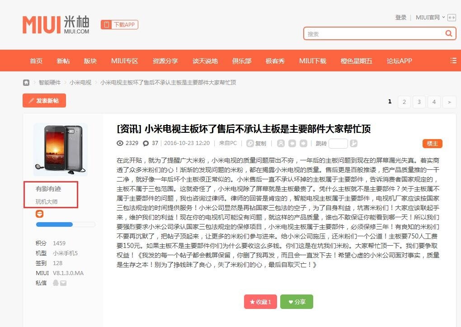Expand the nav bar list menu icon
The height and width of the screenshot is (327, 461).
(453, 61)
